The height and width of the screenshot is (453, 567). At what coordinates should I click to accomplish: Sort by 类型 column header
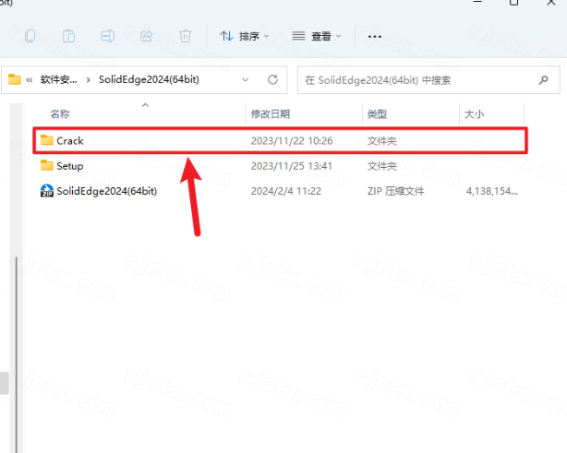click(377, 114)
